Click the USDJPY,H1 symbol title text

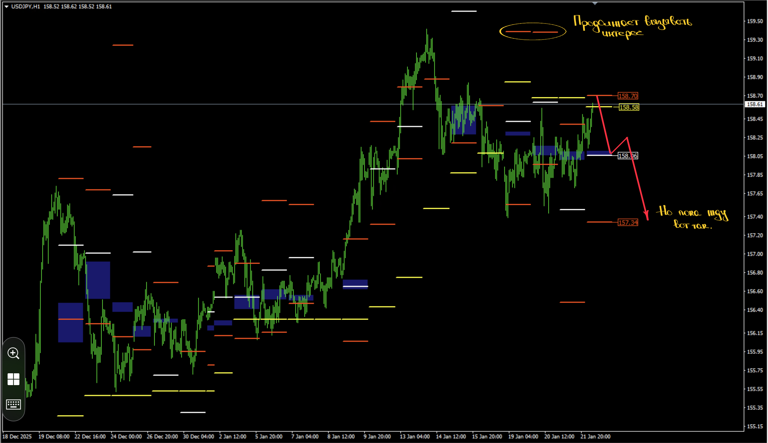(x=26, y=6)
